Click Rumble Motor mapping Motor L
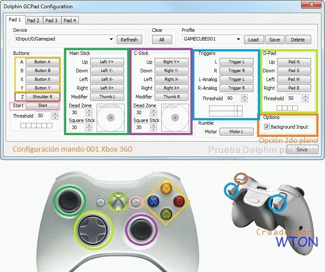Screen dimensions: 325x272 [237, 132]
